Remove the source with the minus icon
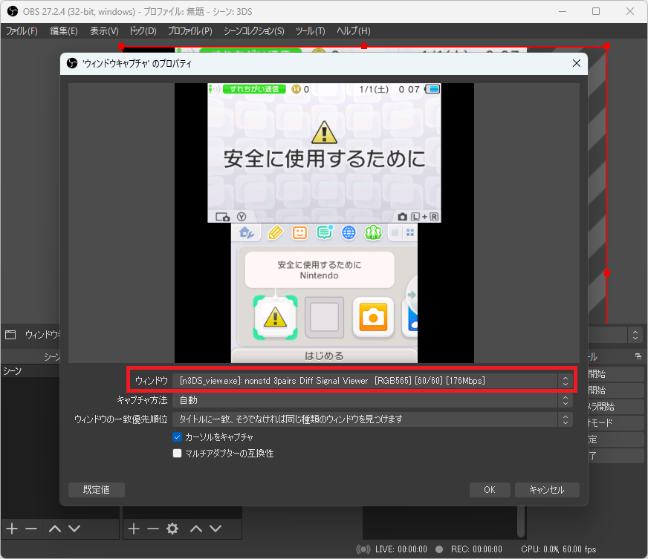Viewport: 648px width, 559px height. pos(153,529)
